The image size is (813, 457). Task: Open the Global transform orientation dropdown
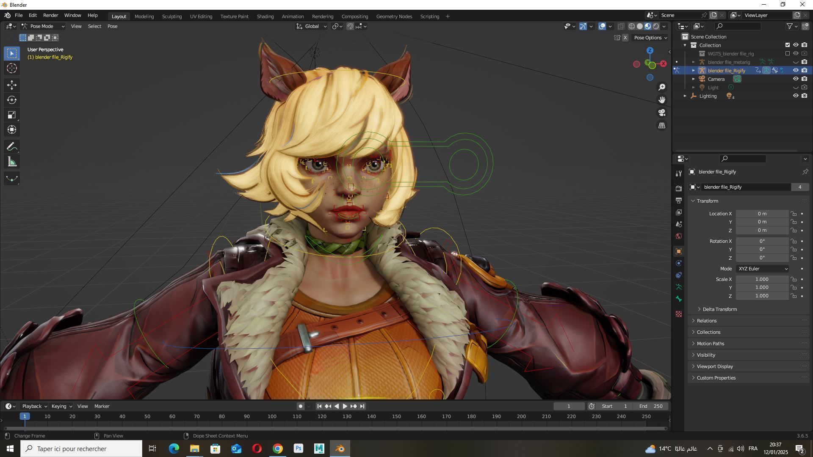pos(312,26)
